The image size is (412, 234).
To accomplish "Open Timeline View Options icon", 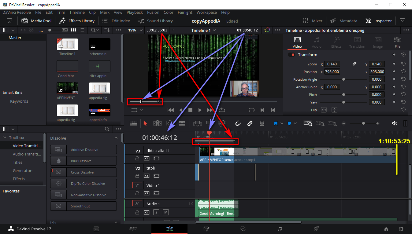I will coord(133,123).
